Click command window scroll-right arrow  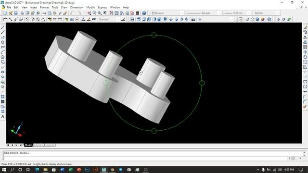(300, 158)
